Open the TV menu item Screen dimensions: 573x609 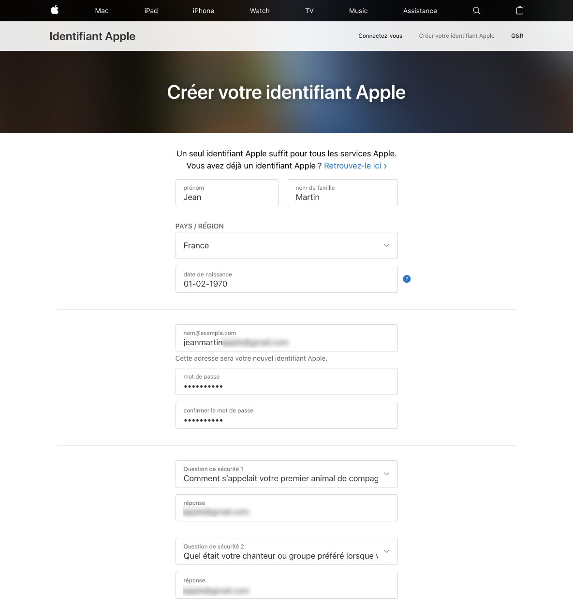pos(309,11)
